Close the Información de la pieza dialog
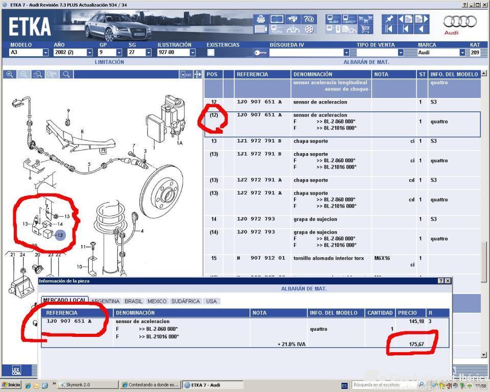Image resolution: width=490 pixels, height=392 pixels. [x=448, y=281]
